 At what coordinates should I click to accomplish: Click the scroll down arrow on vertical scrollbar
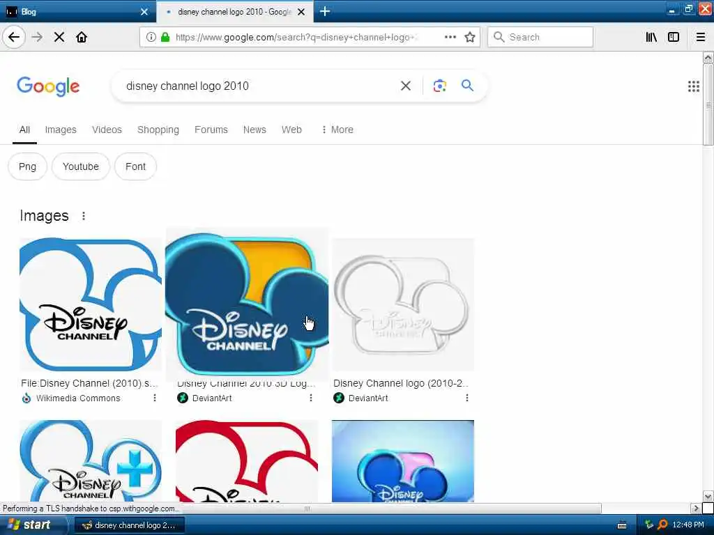pos(708,496)
